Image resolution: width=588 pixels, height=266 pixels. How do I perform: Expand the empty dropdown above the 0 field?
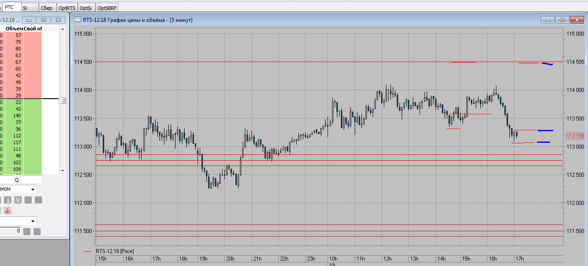pos(33,221)
